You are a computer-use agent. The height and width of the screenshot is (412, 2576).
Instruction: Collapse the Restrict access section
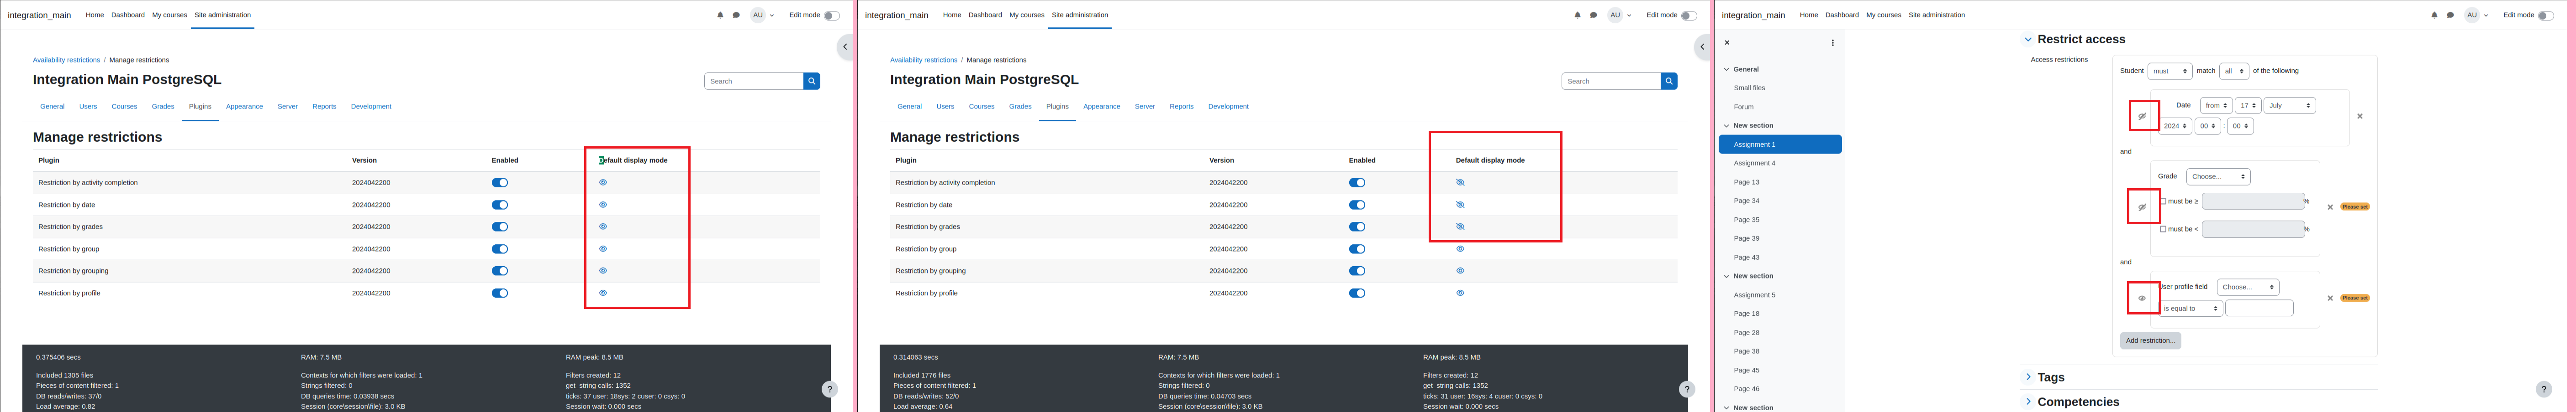[x=2028, y=40]
